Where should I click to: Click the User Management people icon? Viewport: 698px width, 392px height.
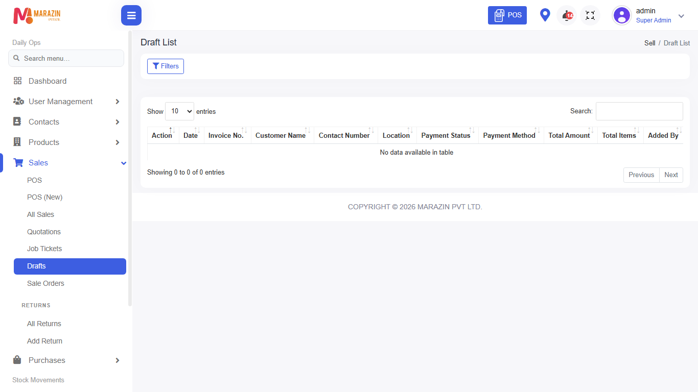[18, 102]
